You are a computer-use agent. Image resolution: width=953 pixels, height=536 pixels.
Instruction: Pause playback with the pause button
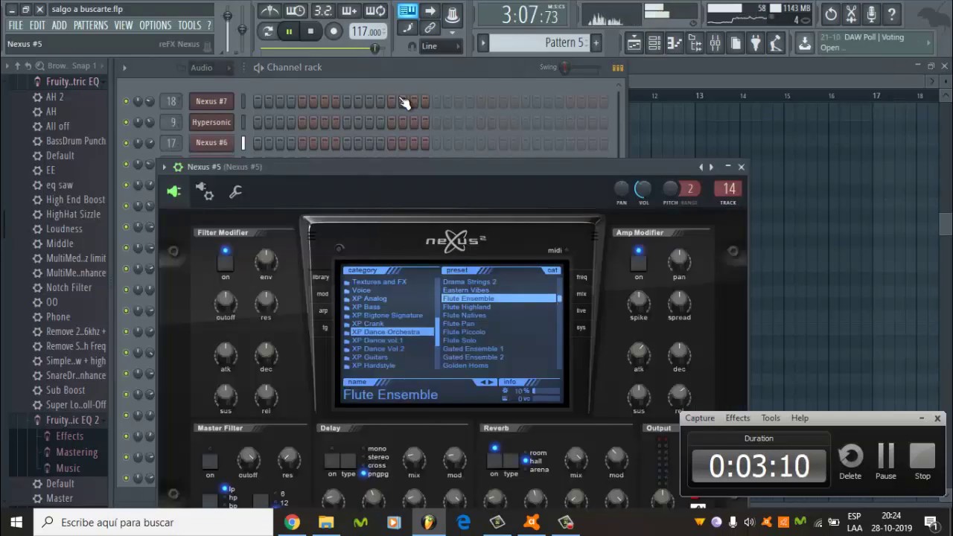pyautogui.click(x=289, y=31)
